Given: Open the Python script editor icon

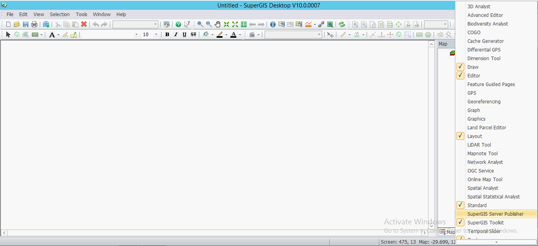Looking at the screenshot, I should (x=167, y=24).
